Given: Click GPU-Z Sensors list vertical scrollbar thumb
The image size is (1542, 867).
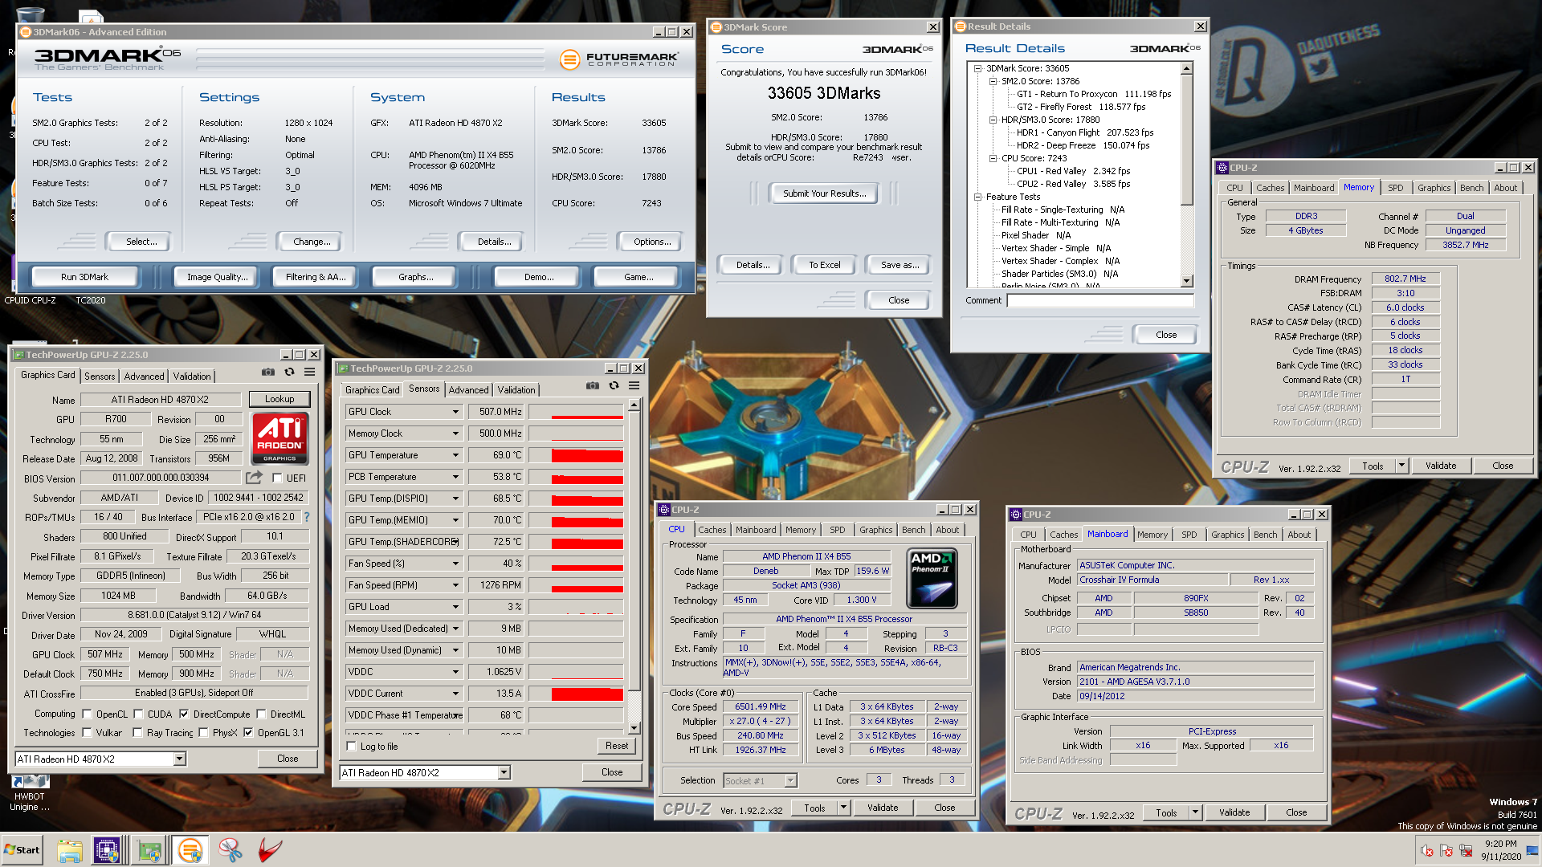Looking at the screenshot, I should 634,552.
